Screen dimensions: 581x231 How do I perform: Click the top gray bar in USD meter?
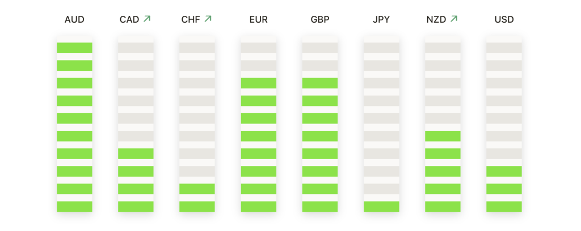[504, 48]
